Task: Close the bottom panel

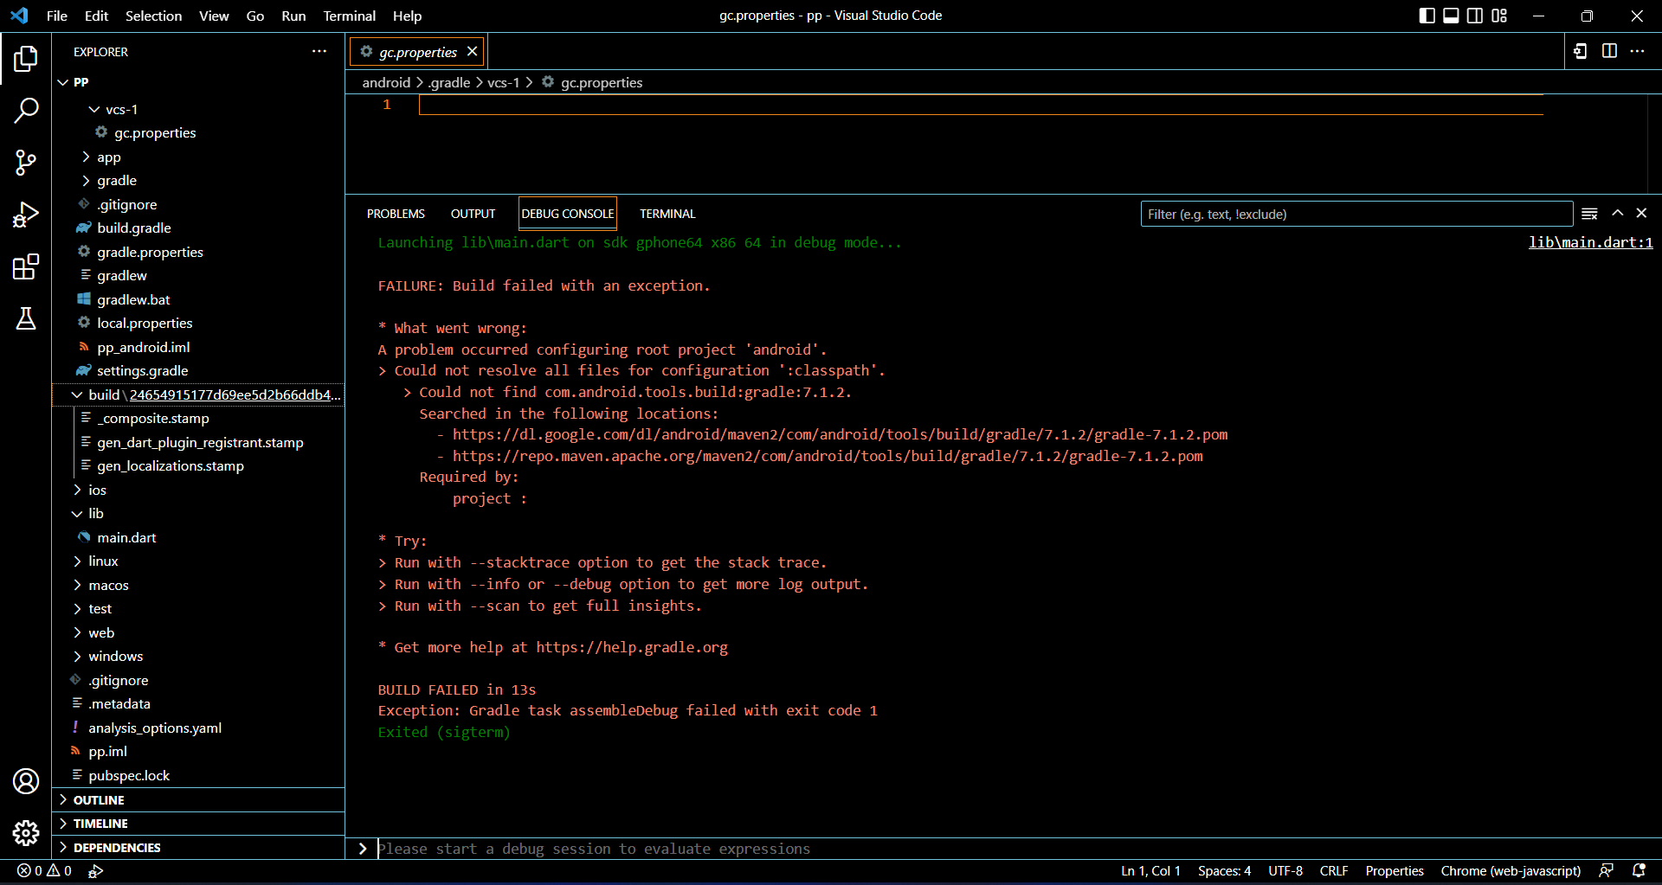Action: pyautogui.click(x=1641, y=213)
